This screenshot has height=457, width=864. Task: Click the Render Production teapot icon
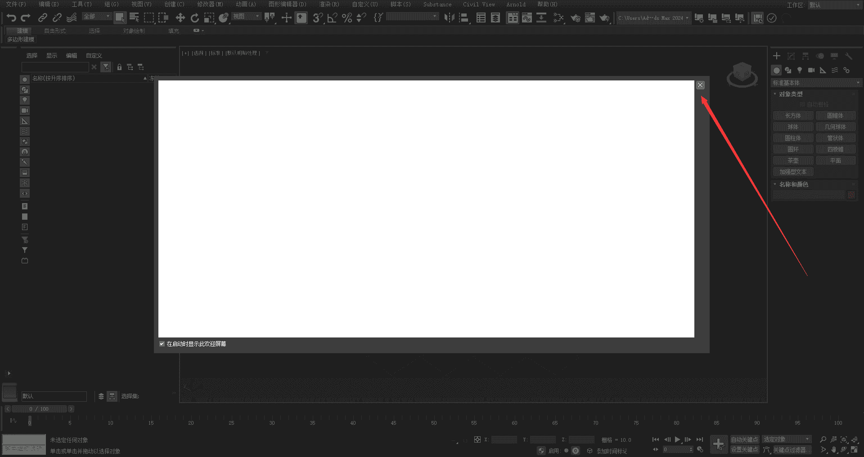point(604,18)
